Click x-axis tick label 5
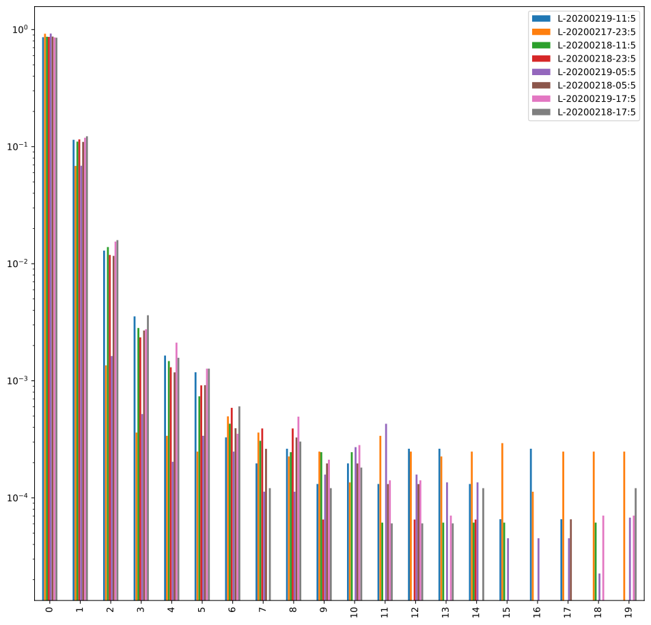Image resolution: width=651 pixels, height=625 pixels. click(x=202, y=609)
